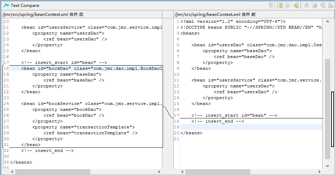This screenshot has height=175, width=335.
Task: Click the difference marker in overview ruler
Action: point(333,119)
